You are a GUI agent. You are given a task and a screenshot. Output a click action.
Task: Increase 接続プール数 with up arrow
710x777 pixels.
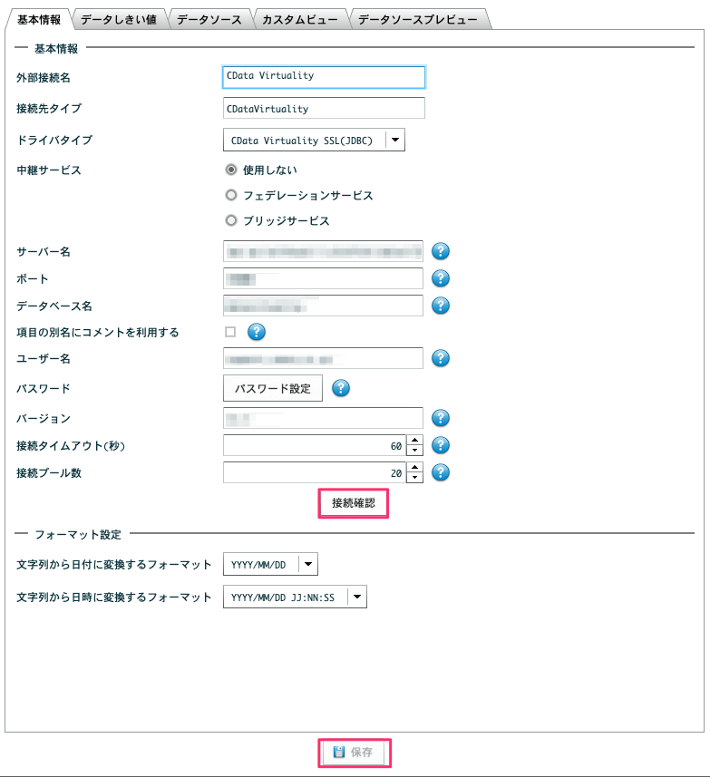coord(414,467)
